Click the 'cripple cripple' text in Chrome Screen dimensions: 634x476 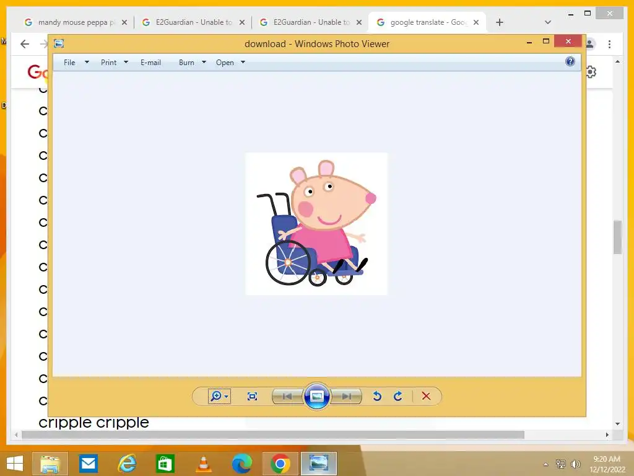click(x=94, y=422)
